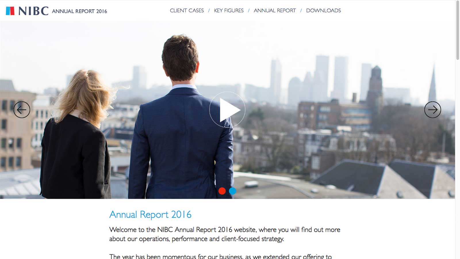Open the Downloads menu item
Image resolution: width=460 pixels, height=259 pixels.
[x=323, y=11]
